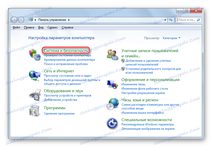
Task: Open Рекомендуемые Windows параметры link
Action: 148,124
